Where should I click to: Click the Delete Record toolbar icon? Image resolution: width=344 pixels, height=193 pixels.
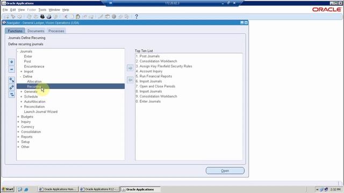tap(91, 17)
